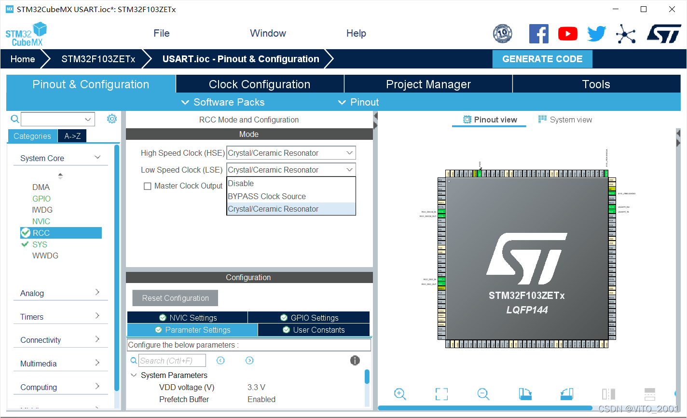Enable the Master Clock Output checkbox
Image resolution: width=687 pixels, height=418 pixels.
(148, 186)
